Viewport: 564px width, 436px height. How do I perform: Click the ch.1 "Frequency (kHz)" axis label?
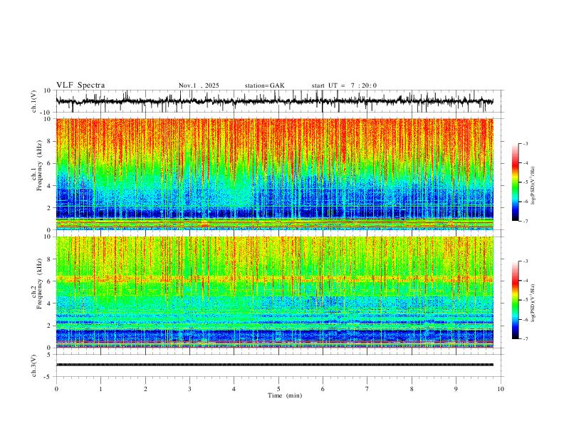tap(39, 166)
